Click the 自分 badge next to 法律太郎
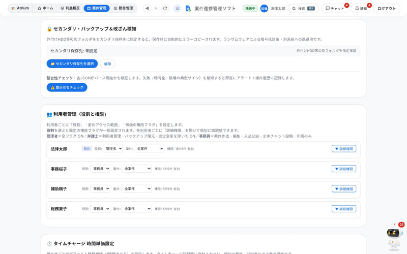Viewport: 407px width, 254px height. (86, 149)
